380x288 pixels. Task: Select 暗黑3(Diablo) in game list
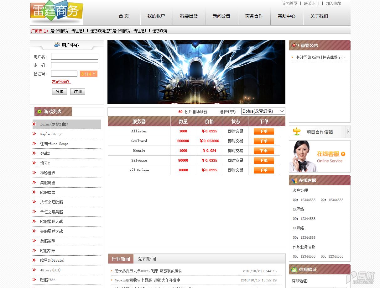(67, 260)
